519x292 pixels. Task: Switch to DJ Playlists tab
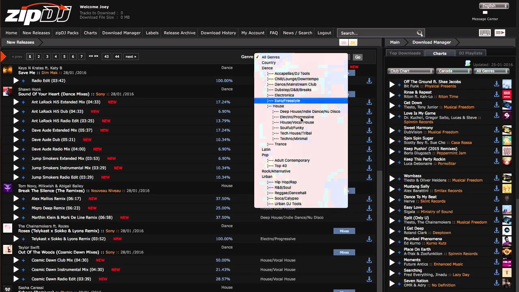point(471,53)
